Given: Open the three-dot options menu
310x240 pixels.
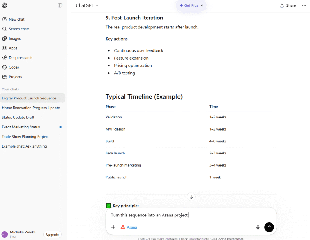Looking at the screenshot, I should click(x=304, y=5).
